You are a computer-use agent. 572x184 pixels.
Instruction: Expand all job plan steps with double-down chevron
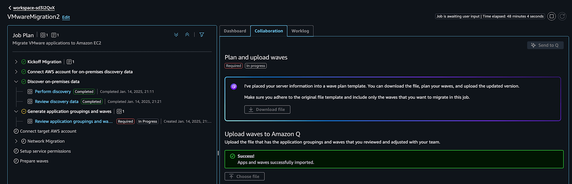176,35
